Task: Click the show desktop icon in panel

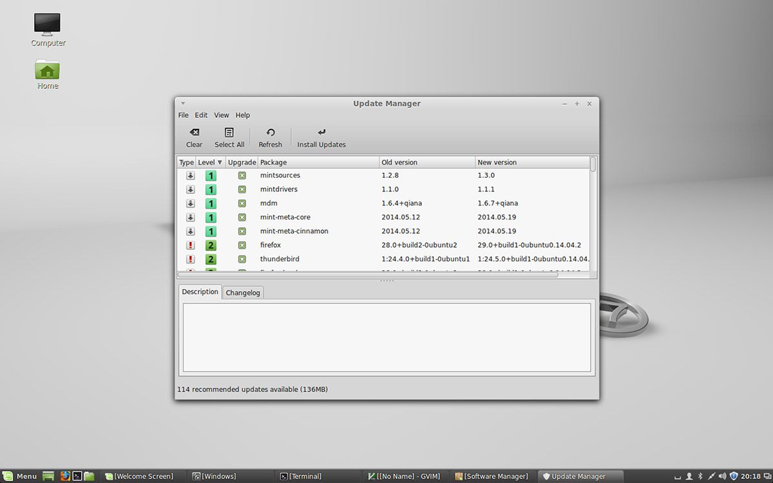Action: [48, 477]
